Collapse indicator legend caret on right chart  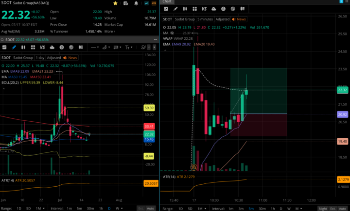click(165, 50)
